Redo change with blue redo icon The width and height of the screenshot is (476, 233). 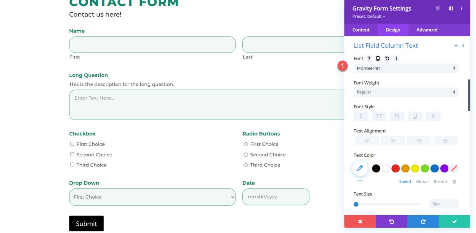[x=423, y=222]
